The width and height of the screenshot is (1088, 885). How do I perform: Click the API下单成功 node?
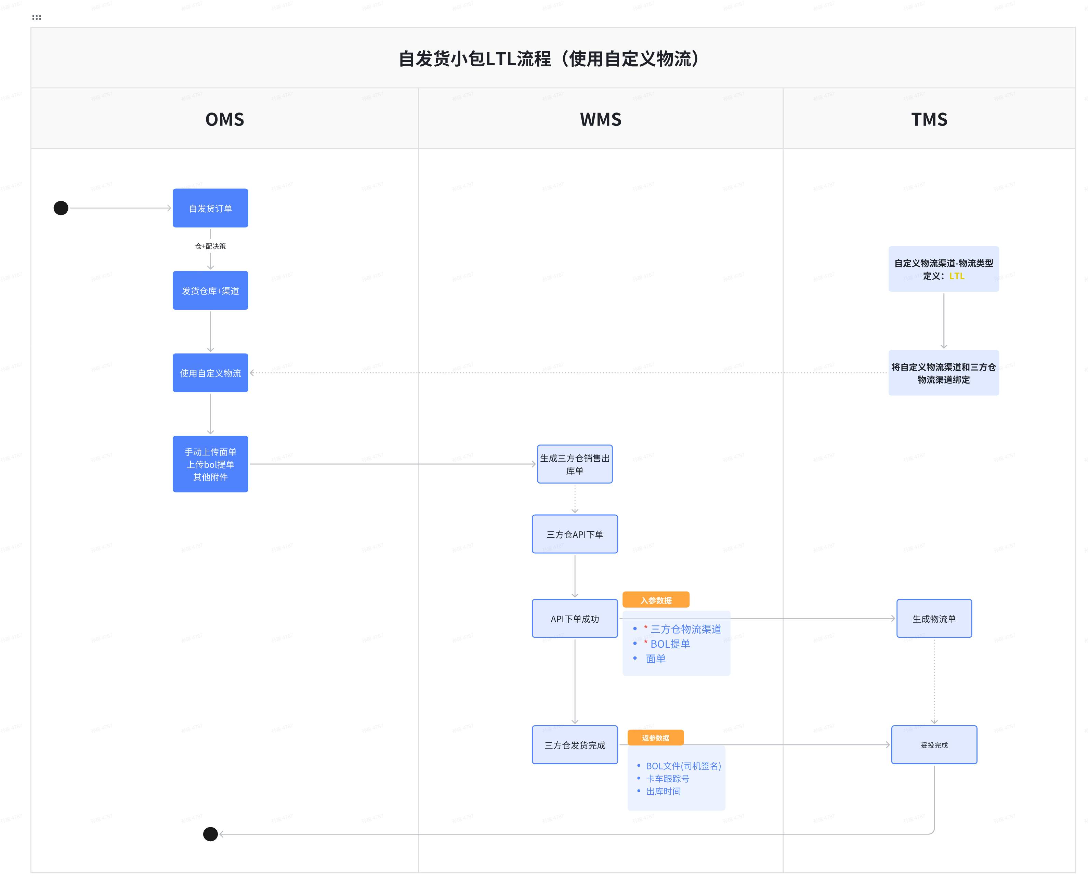pyautogui.click(x=575, y=618)
